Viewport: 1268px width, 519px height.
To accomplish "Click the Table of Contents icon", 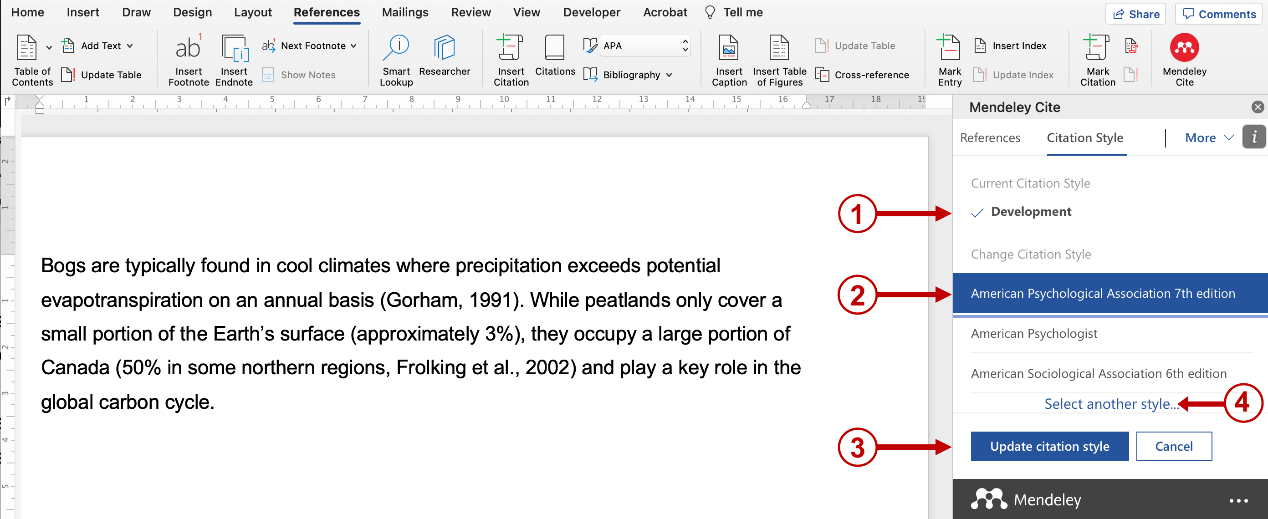I will click(x=27, y=47).
